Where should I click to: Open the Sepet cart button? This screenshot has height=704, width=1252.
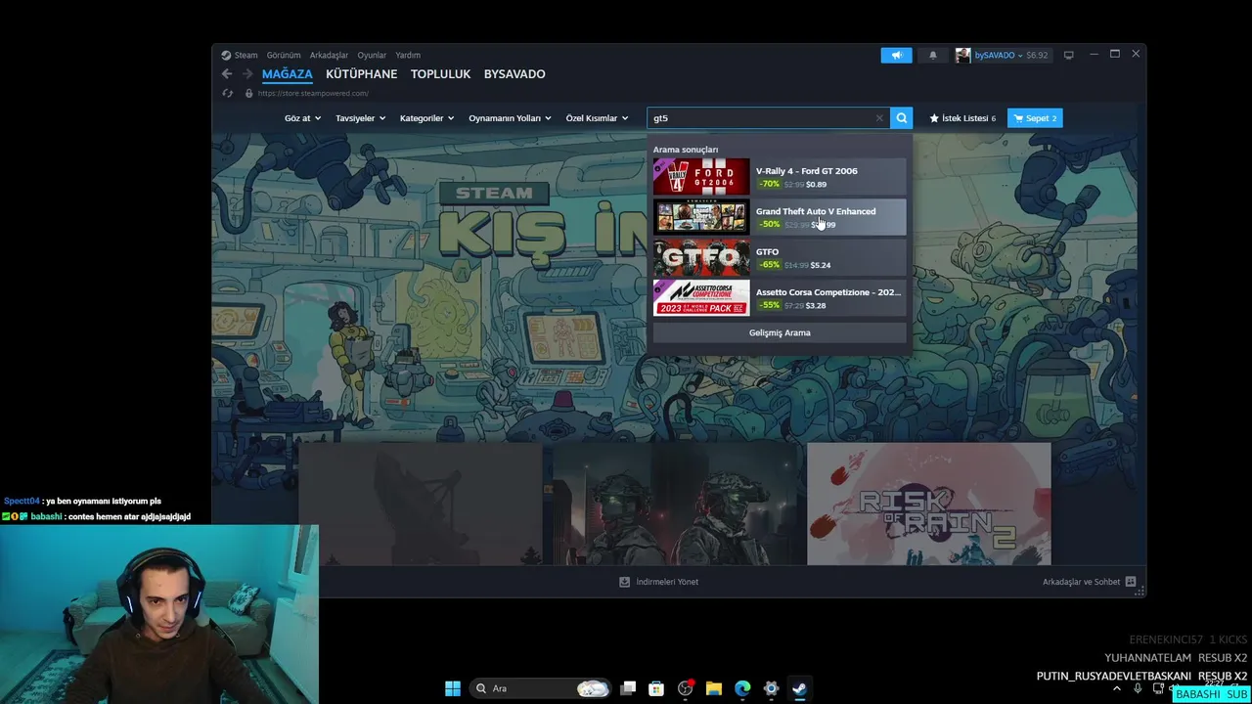coord(1035,118)
